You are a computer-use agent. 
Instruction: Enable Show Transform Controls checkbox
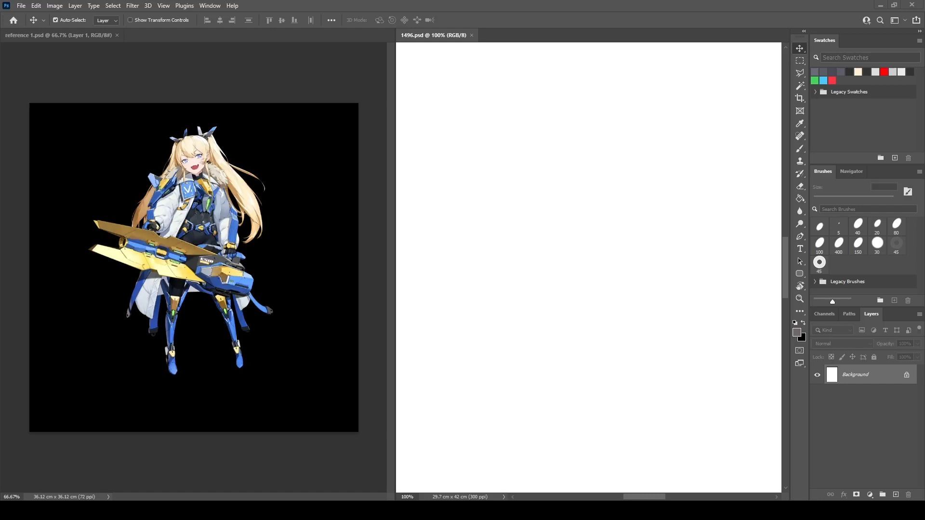pos(130,20)
